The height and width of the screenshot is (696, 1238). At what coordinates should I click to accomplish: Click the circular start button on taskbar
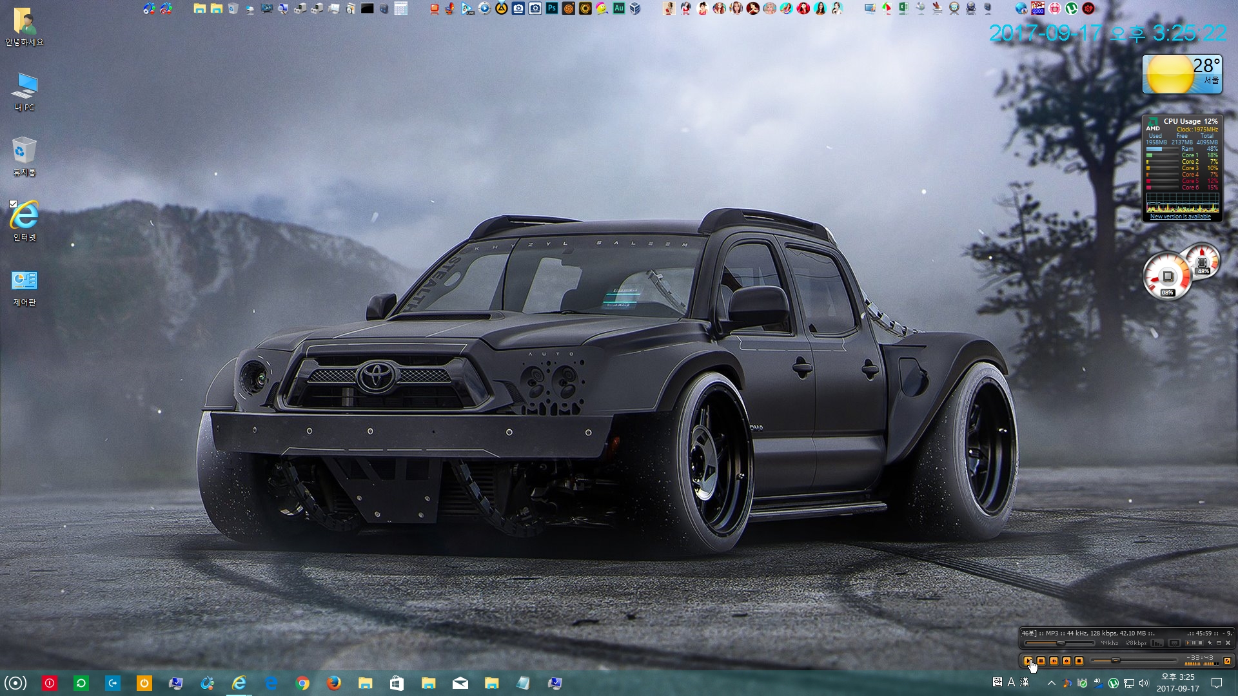(15, 683)
